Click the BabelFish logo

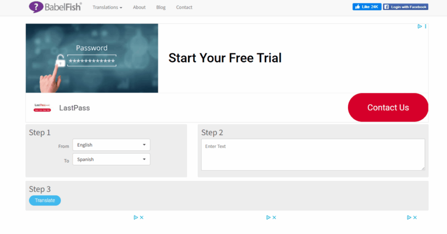click(x=55, y=7)
